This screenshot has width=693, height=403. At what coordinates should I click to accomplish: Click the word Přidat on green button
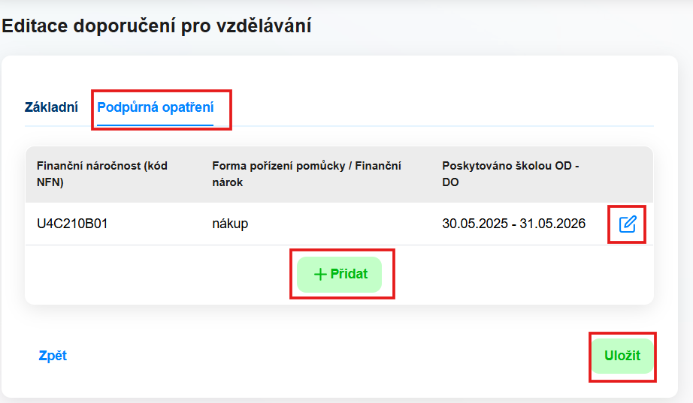349,274
